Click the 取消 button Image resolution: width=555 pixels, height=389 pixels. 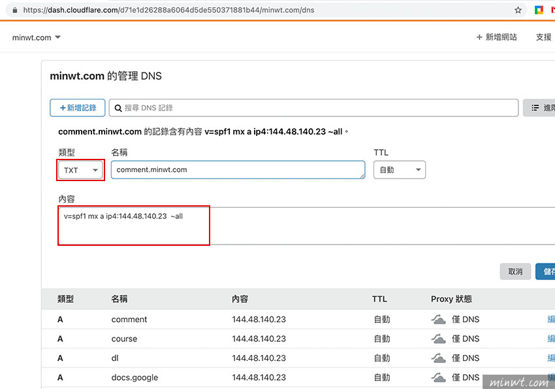coord(515,272)
